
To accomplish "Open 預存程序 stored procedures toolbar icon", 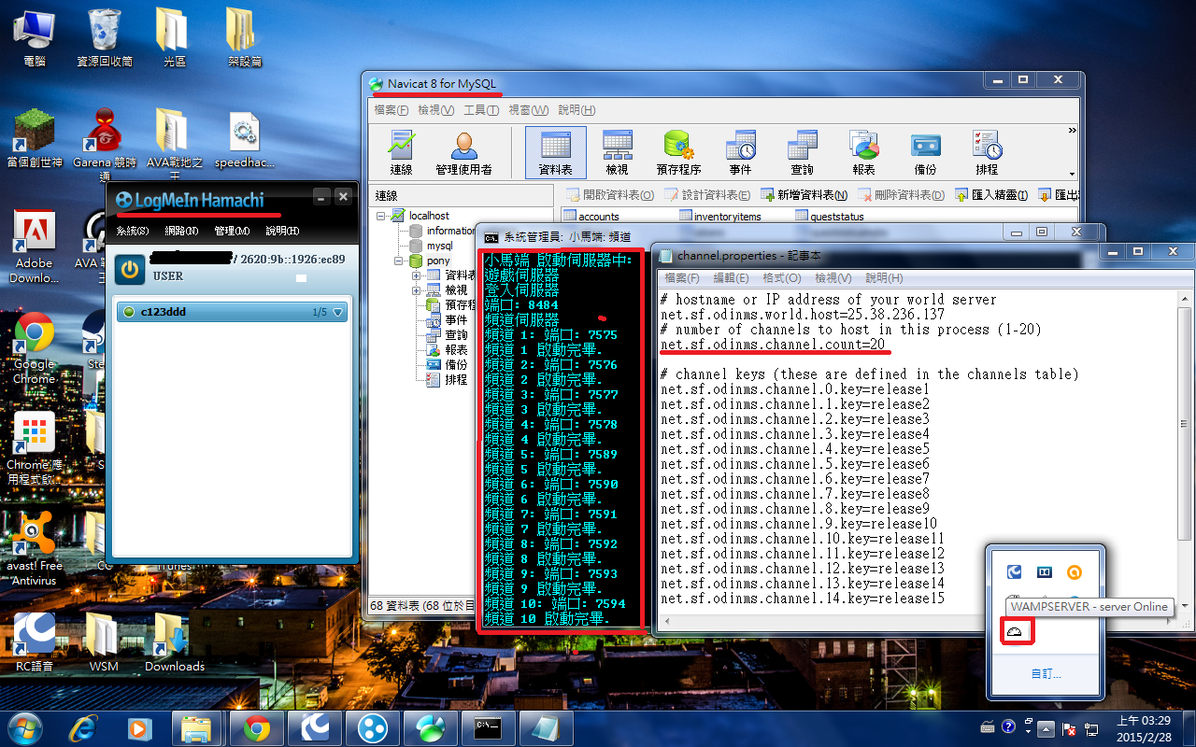I will (678, 152).
